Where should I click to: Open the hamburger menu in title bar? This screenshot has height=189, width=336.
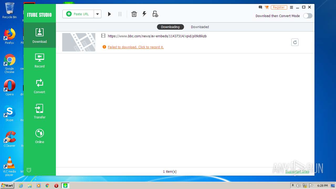[x=291, y=7]
